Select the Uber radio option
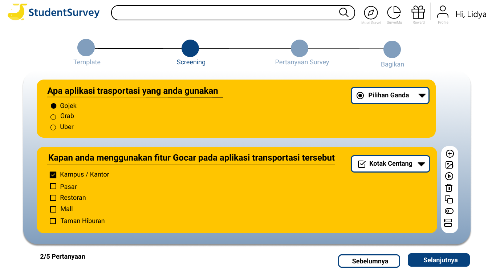496x279 pixels. 53,128
